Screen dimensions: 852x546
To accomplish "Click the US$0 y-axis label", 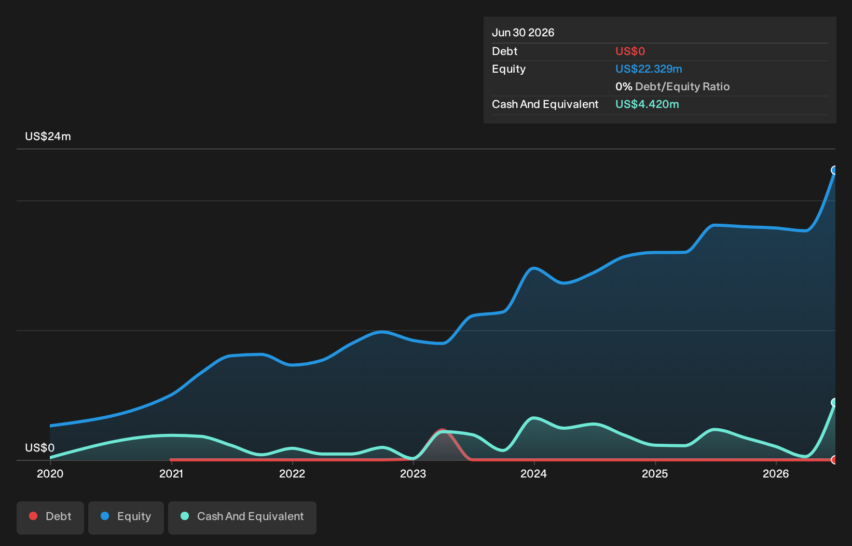I will (40, 448).
